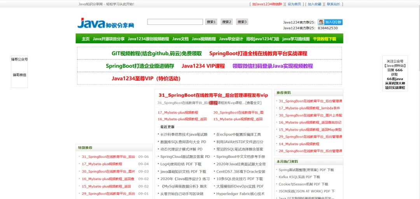Open the Java开源项目分享 menu item

108,39
